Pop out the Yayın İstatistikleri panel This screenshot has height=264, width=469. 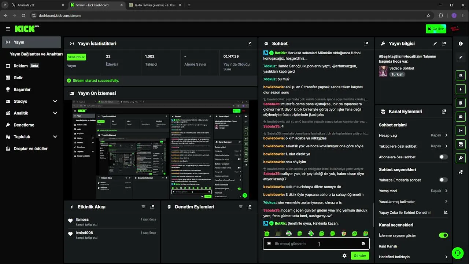(x=250, y=44)
